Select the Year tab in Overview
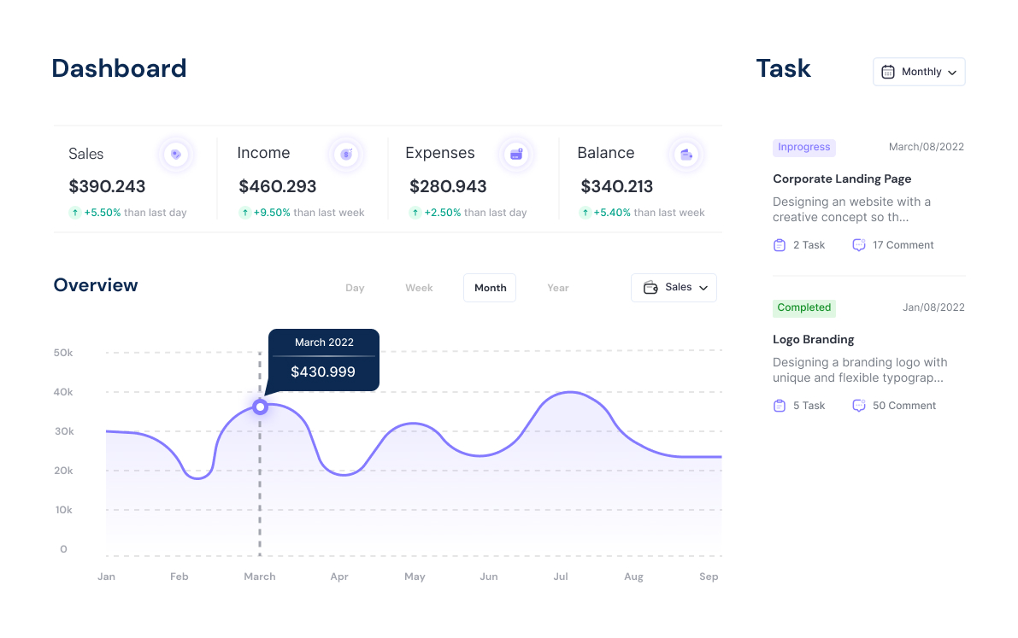 (558, 288)
